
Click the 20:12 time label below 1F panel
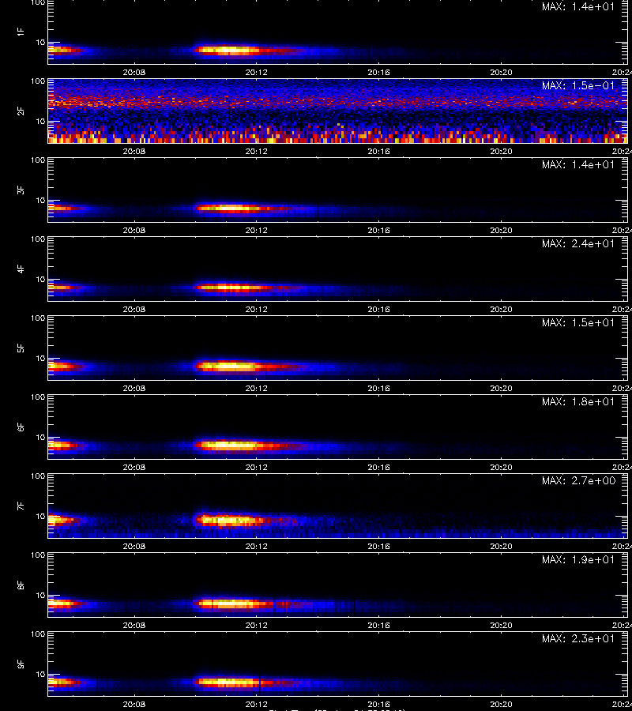coord(257,72)
